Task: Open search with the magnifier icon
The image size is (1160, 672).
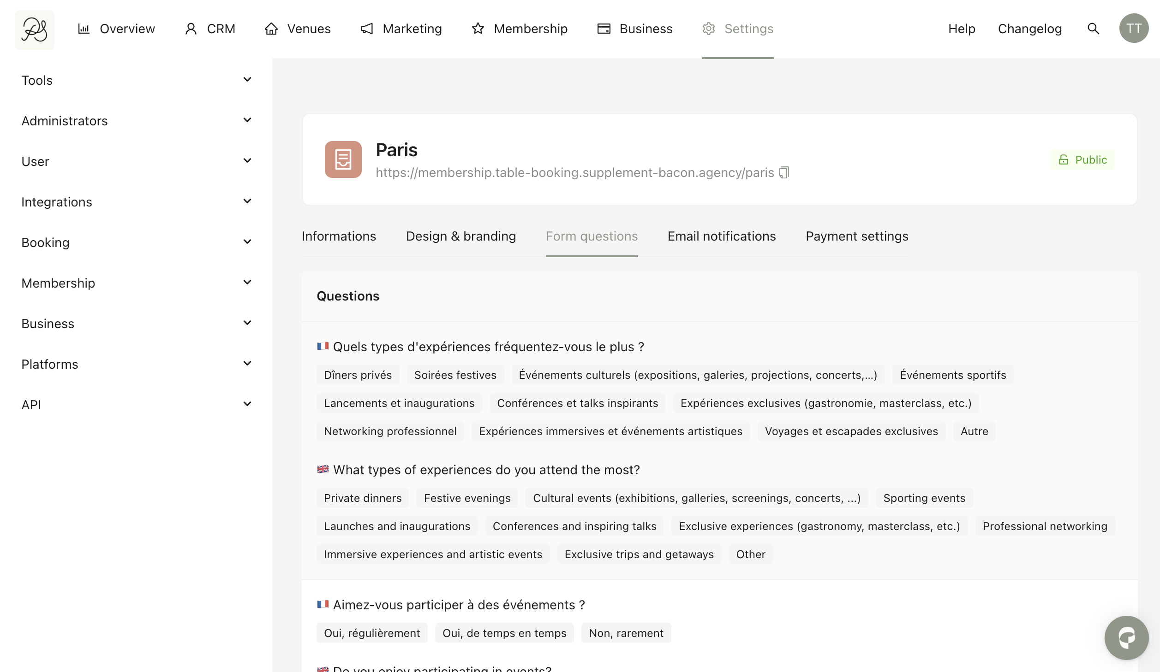Action: click(1093, 29)
